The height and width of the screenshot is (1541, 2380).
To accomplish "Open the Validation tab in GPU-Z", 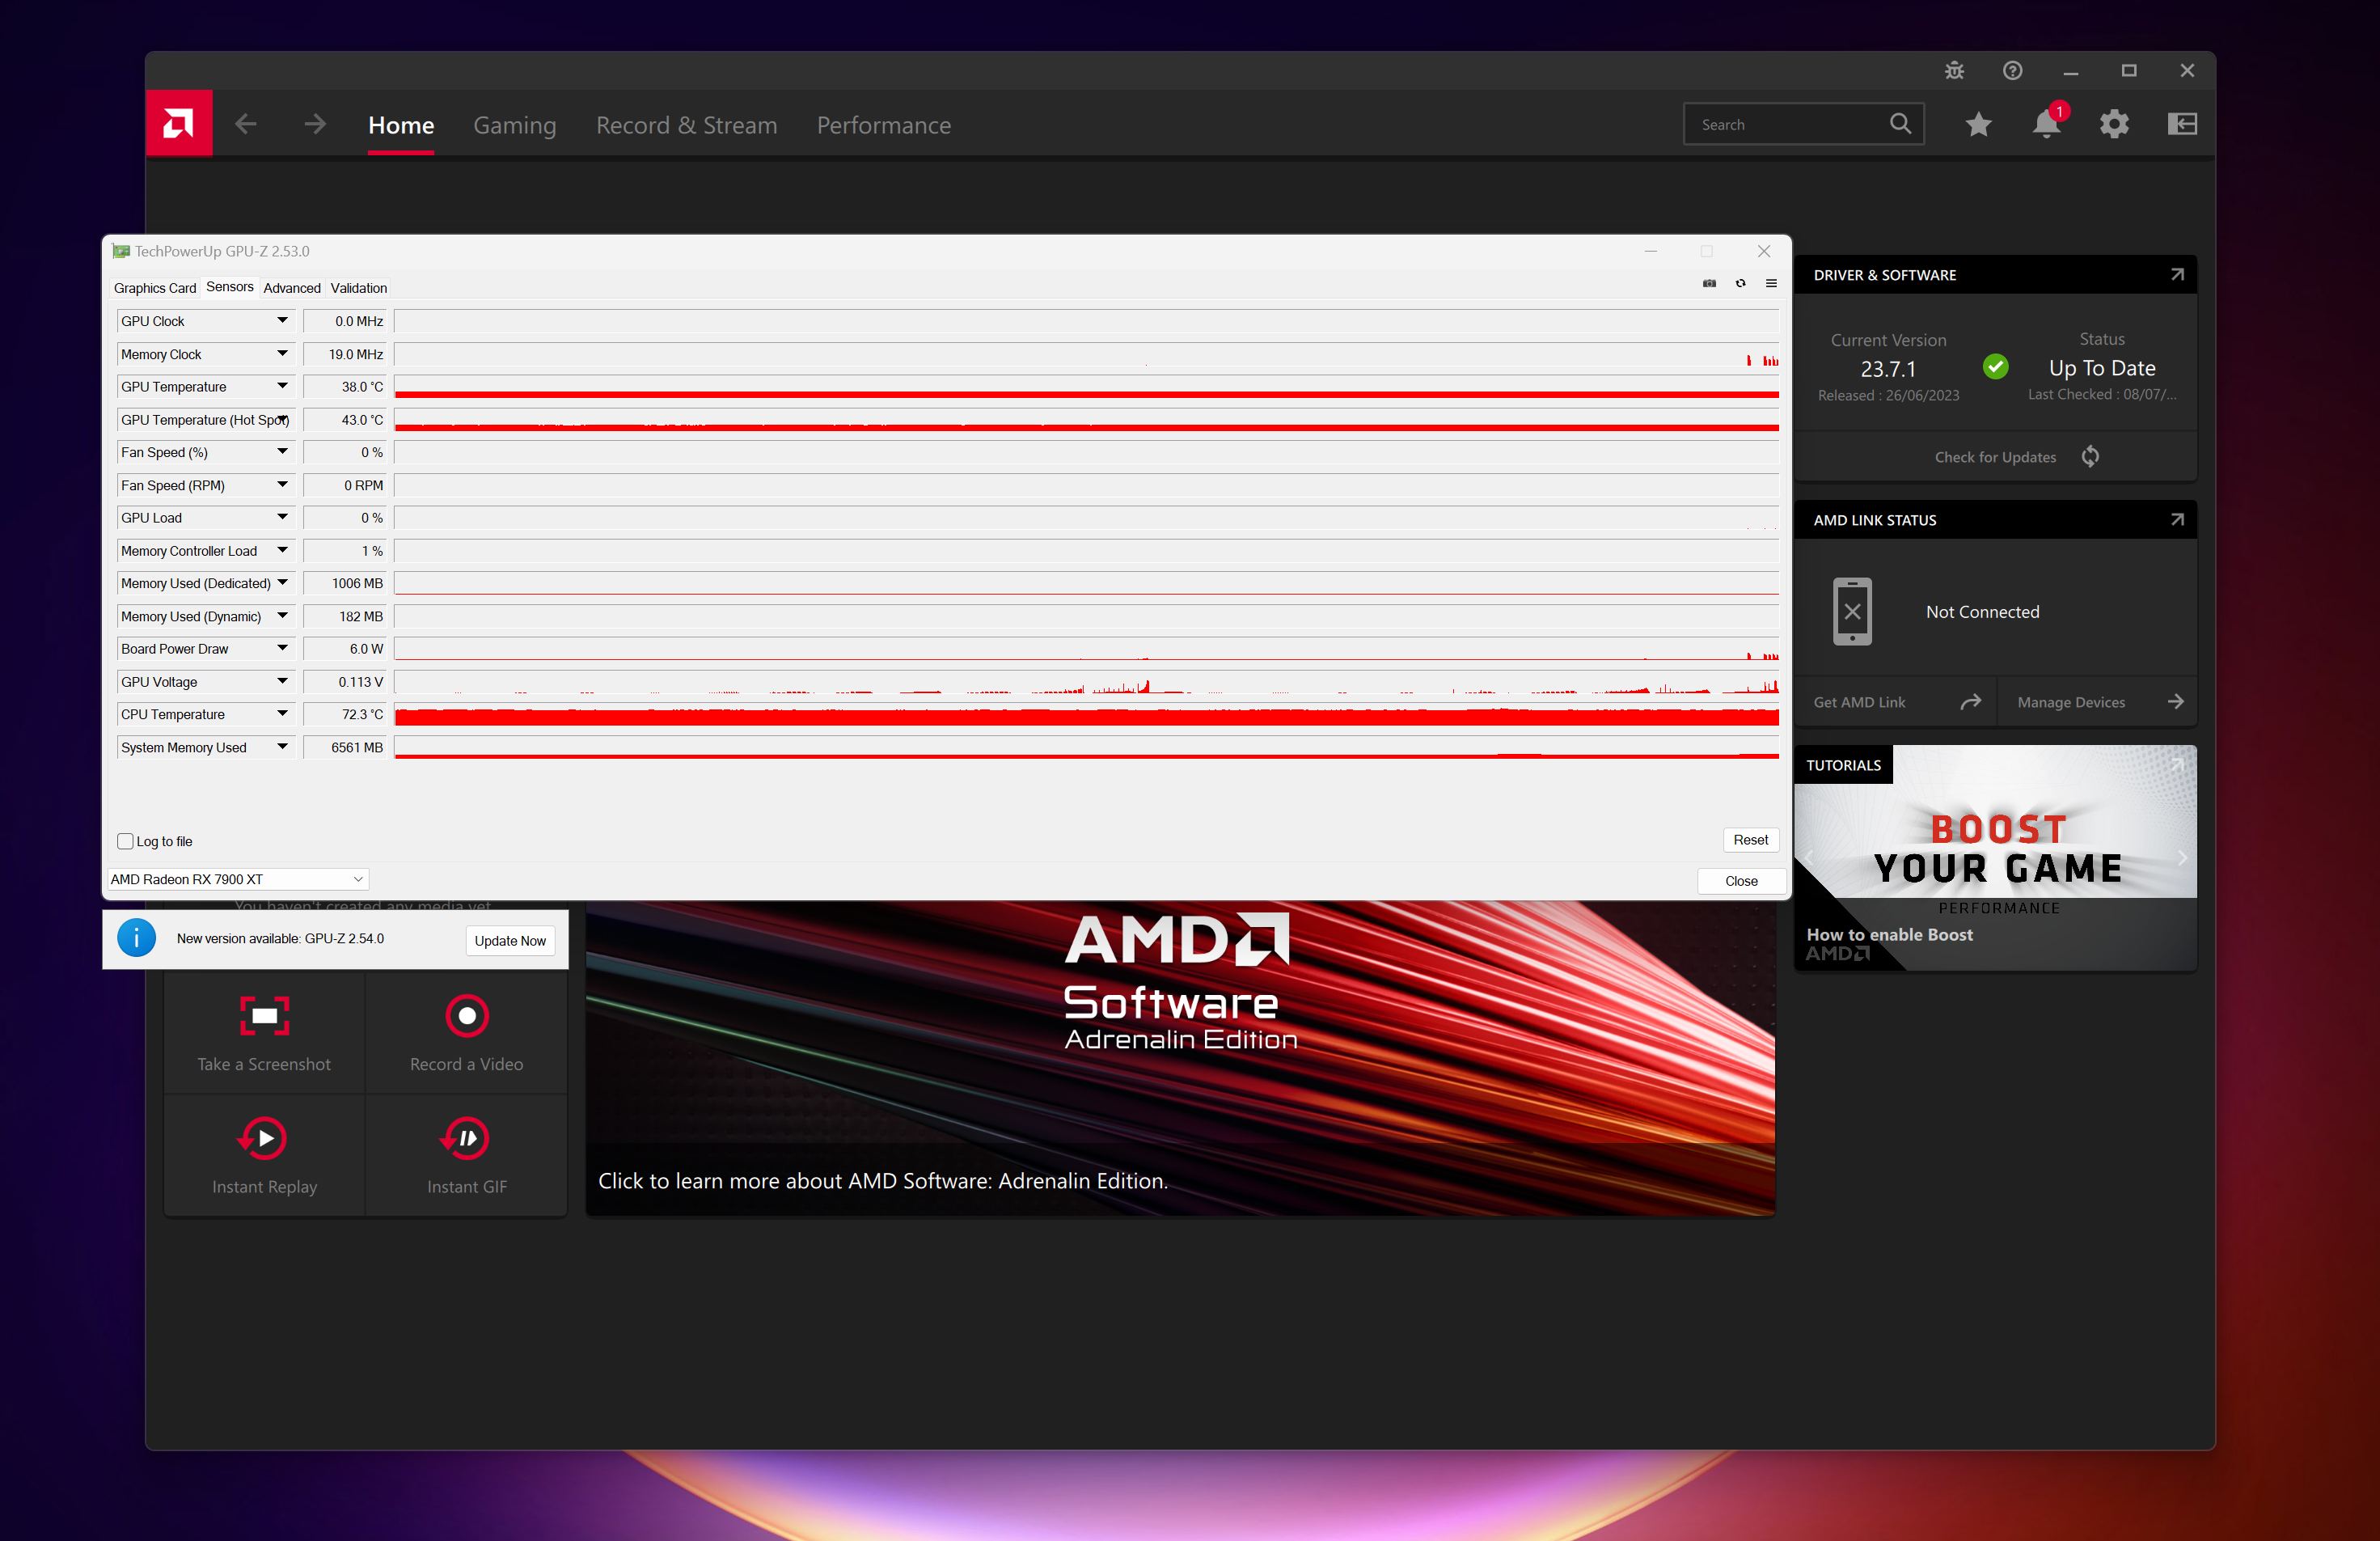I will point(359,288).
